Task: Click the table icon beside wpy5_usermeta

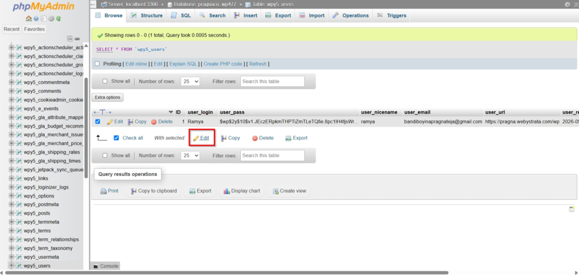Action: click(19, 257)
